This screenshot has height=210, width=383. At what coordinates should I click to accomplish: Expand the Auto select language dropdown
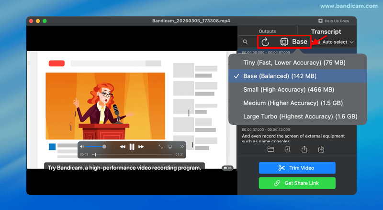click(x=338, y=42)
